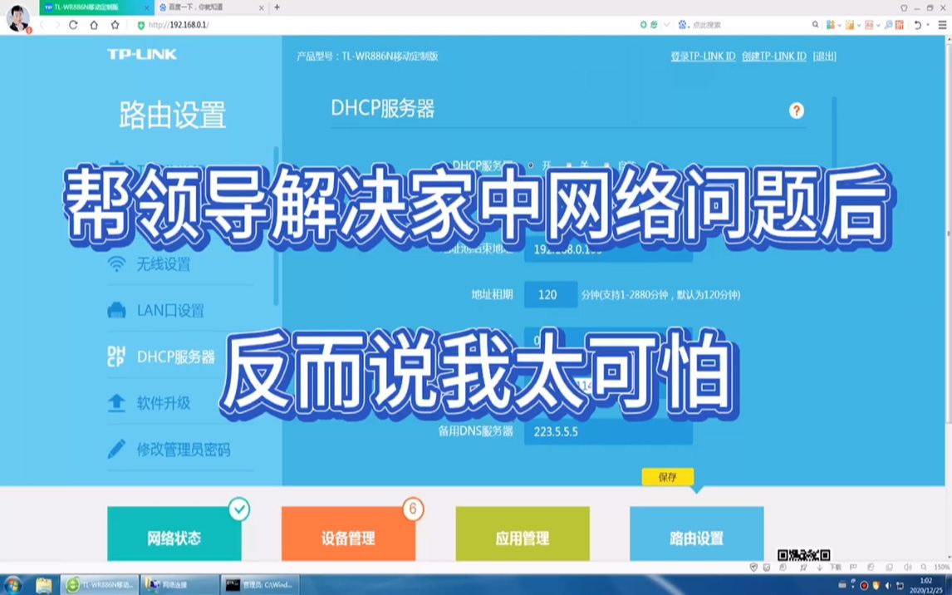Click the search magnifier icon in toolbar

click(x=816, y=25)
